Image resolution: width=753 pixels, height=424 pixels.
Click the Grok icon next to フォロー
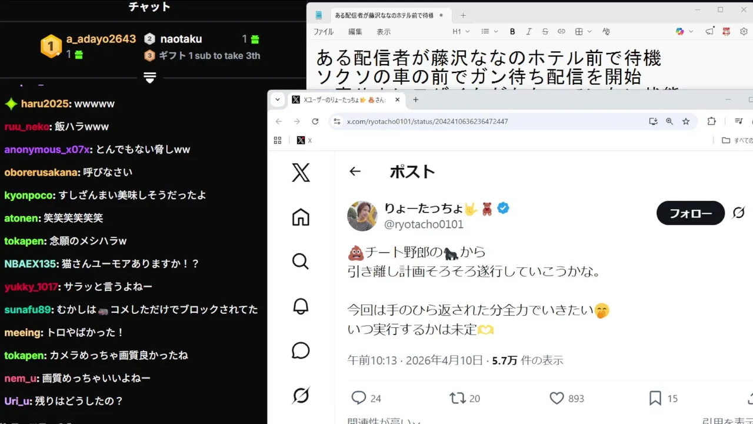point(739,213)
